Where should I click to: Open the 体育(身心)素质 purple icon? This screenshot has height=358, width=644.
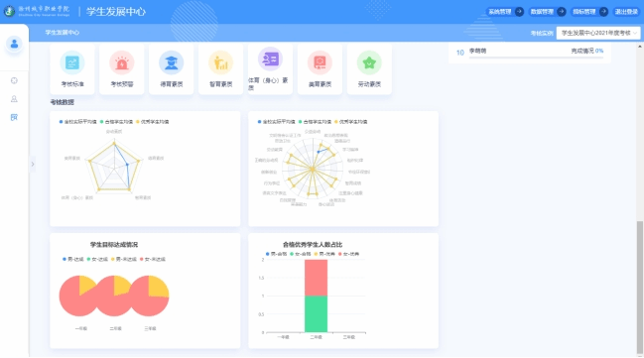click(270, 60)
